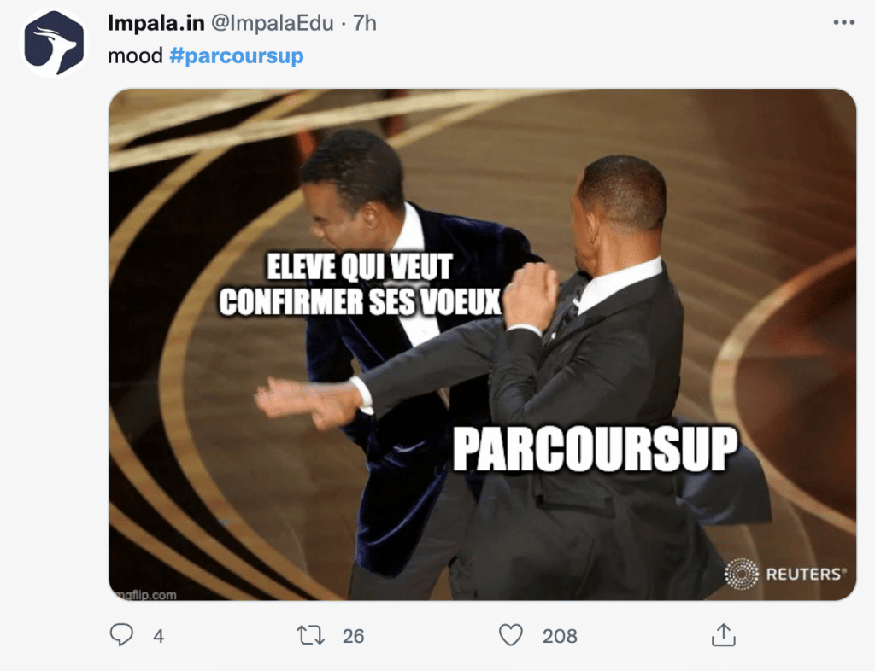
Task: View the 26 retweets count
Action: click(x=353, y=636)
